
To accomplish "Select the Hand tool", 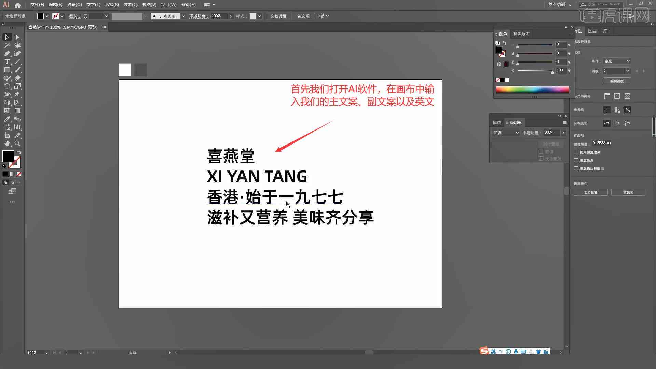I will pos(7,143).
